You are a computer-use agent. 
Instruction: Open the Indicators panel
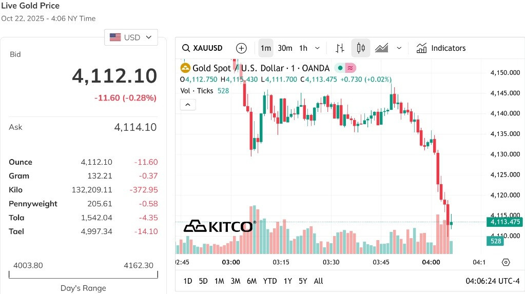(x=441, y=48)
